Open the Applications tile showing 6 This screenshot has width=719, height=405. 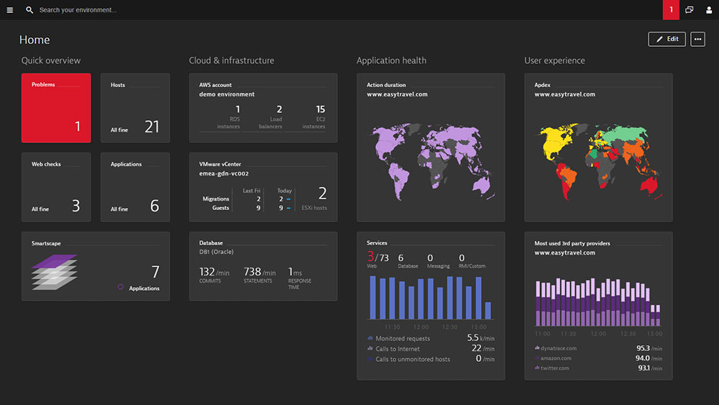coord(135,187)
